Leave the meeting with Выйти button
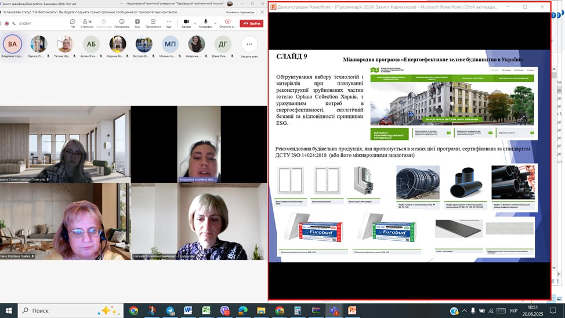Screen dimensions: 565x318 (x=252, y=23)
